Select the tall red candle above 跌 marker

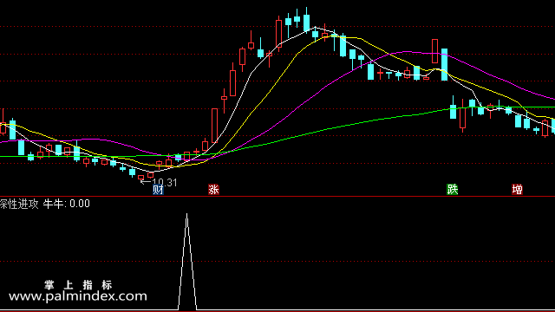(434, 51)
